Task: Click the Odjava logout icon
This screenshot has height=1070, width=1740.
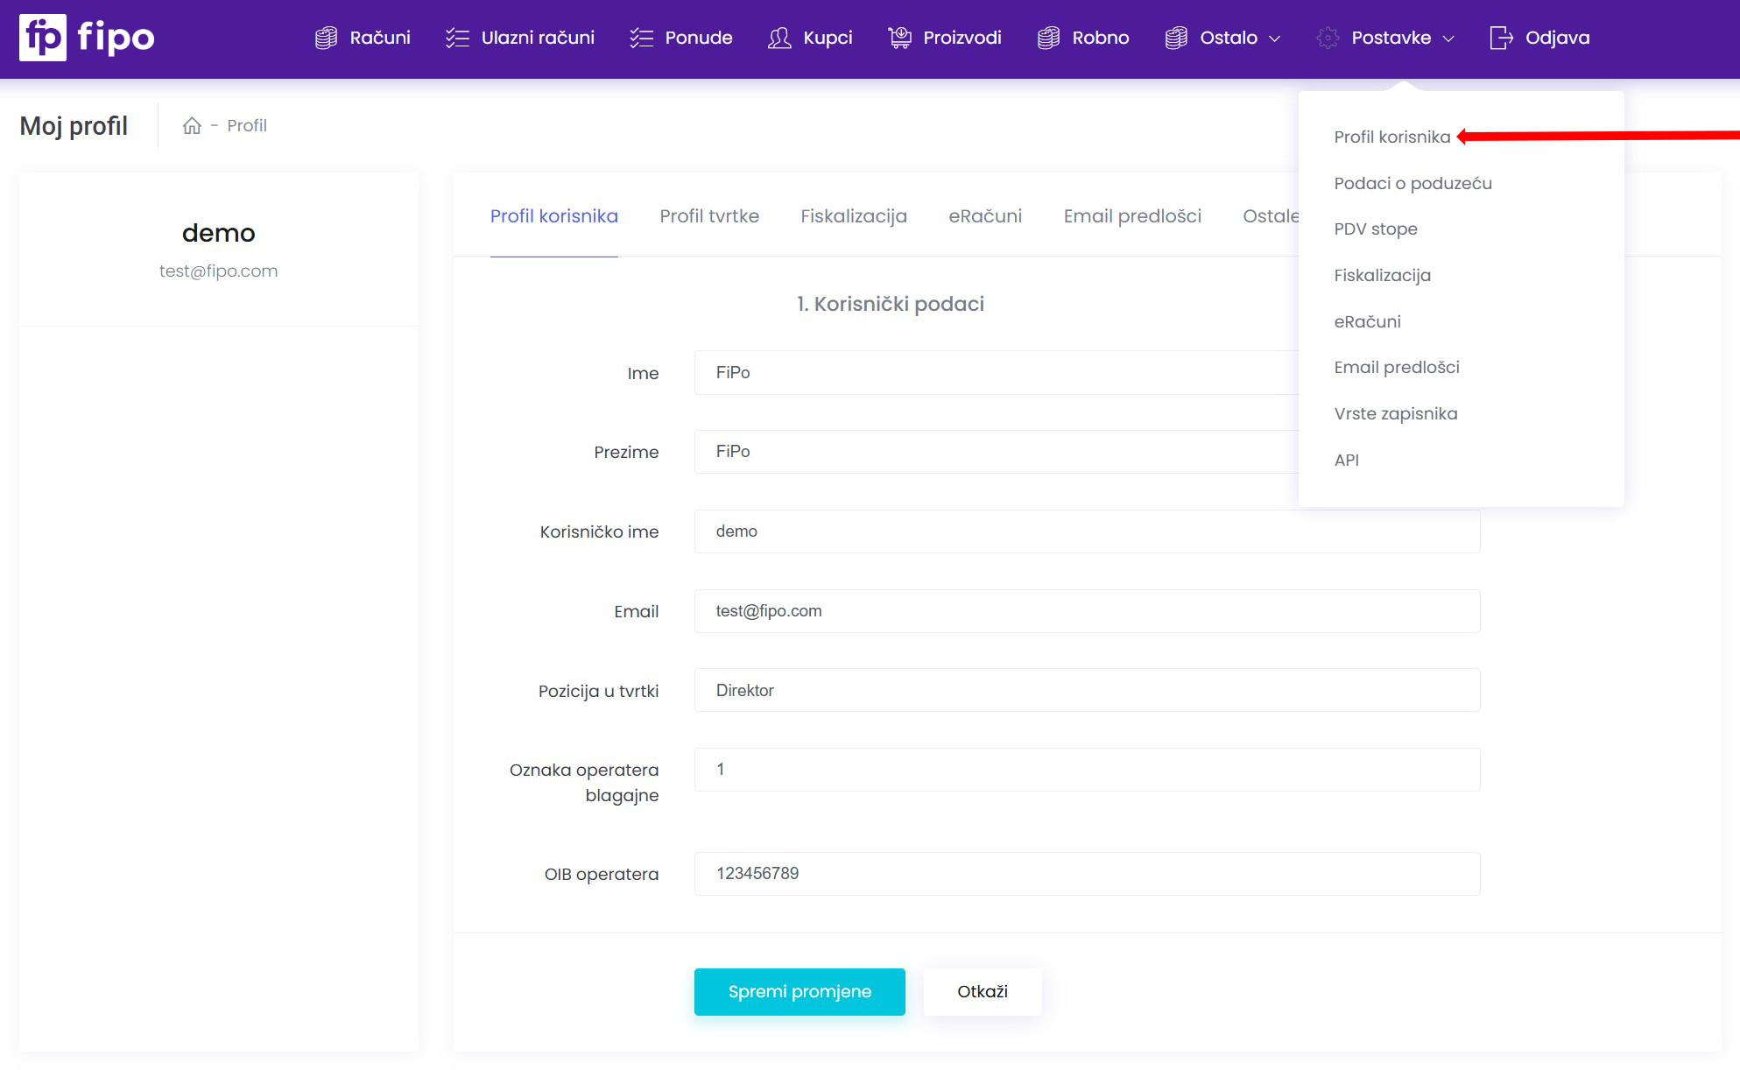Action: [1501, 38]
